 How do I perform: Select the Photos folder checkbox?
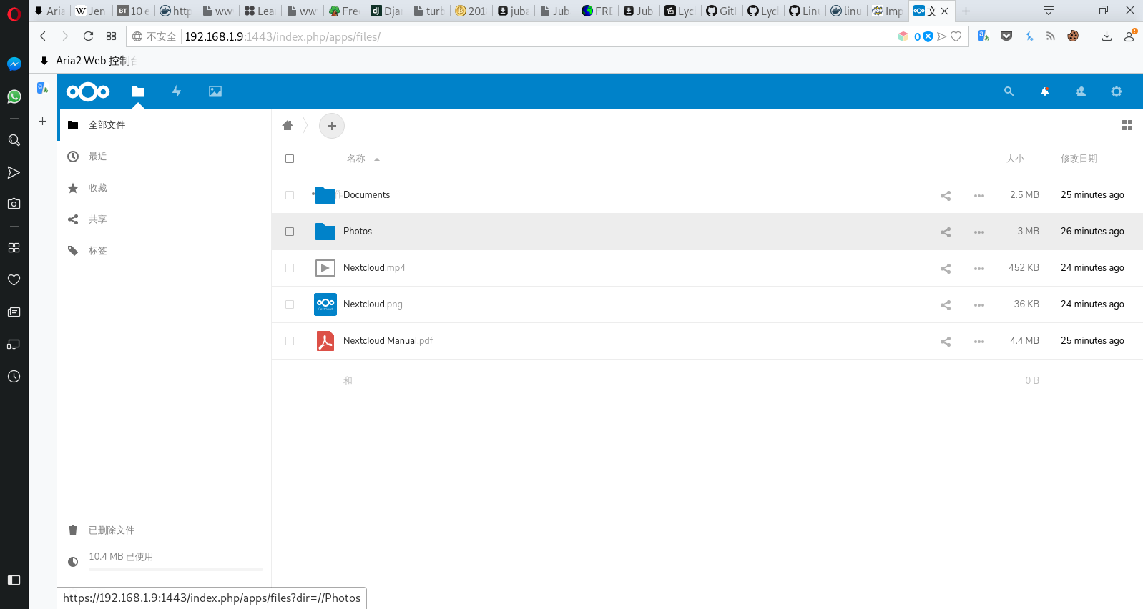tap(290, 232)
